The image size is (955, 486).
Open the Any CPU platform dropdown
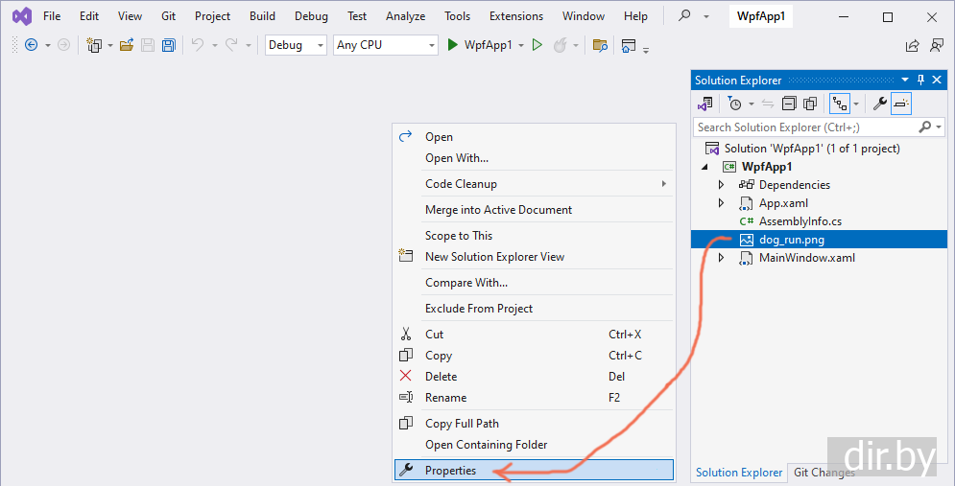click(385, 45)
